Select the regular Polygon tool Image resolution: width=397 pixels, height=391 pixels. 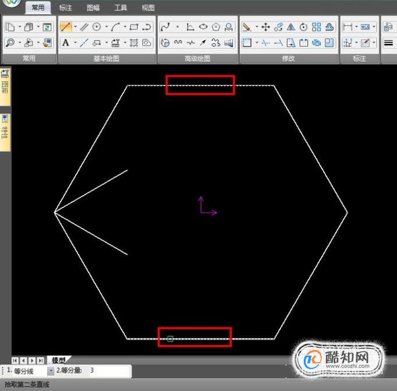click(216, 27)
